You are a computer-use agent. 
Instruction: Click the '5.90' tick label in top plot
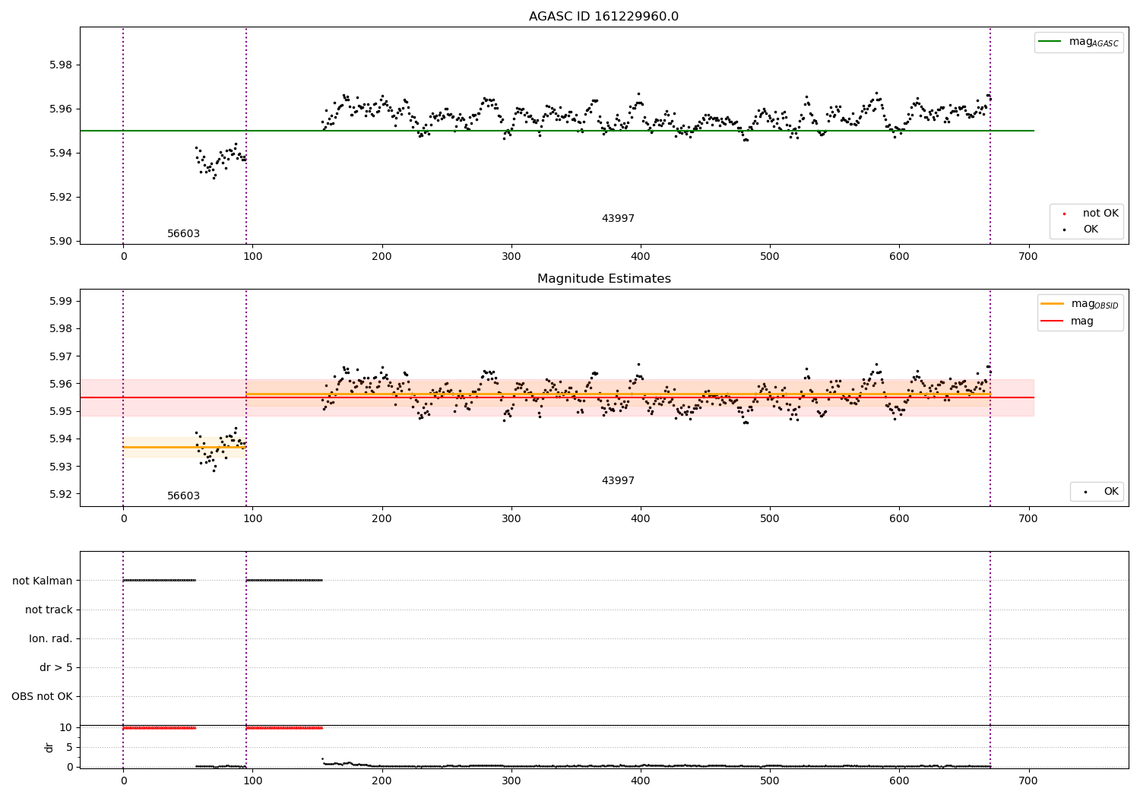59,241
